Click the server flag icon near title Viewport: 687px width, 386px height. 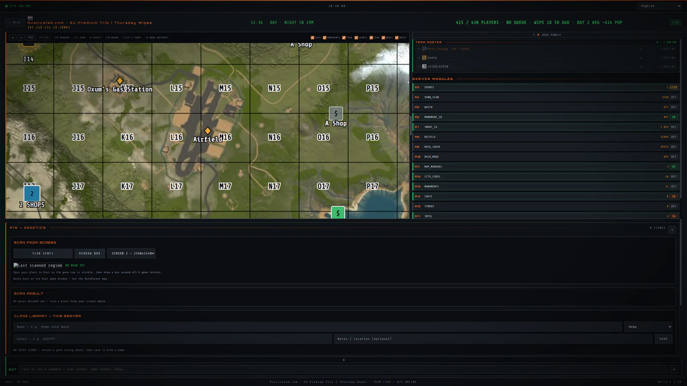coord(30,18)
